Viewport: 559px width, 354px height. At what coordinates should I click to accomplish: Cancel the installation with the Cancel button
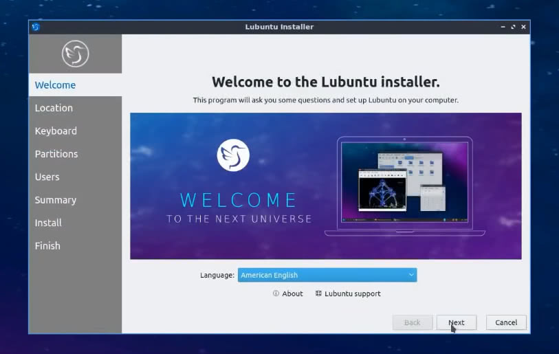(x=506, y=322)
